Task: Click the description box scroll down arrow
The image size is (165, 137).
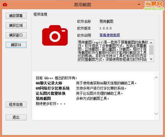Action: click(x=151, y=59)
